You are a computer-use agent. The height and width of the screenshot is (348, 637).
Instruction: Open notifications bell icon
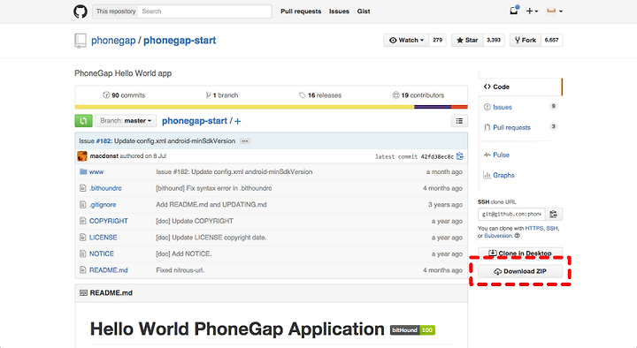pos(514,11)
